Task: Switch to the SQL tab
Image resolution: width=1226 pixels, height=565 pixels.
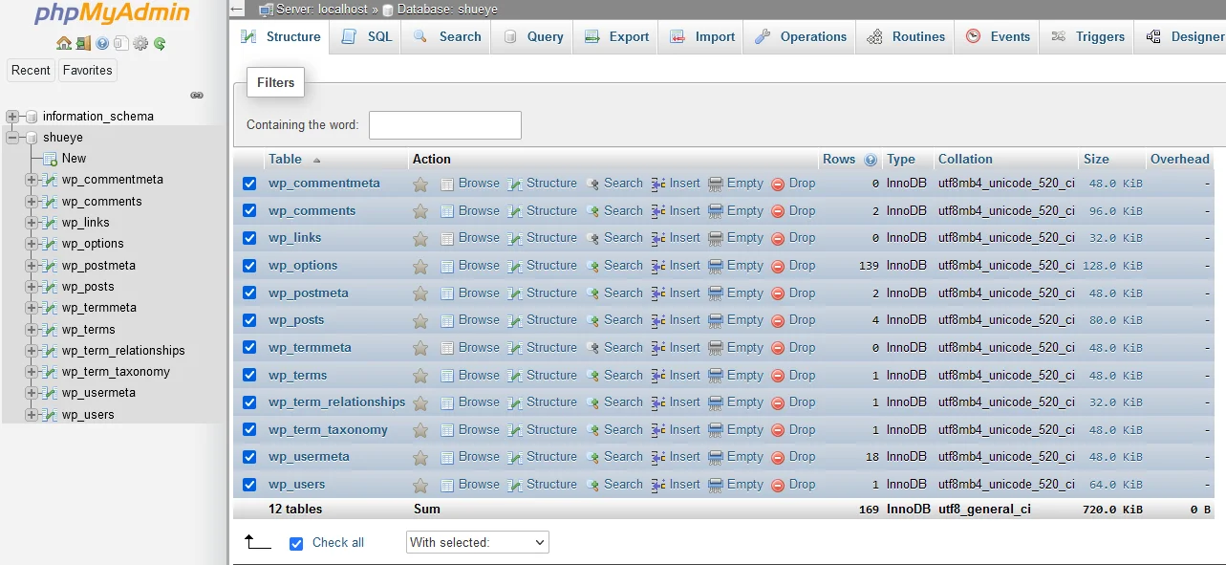Action: click(x=366, y=37)
